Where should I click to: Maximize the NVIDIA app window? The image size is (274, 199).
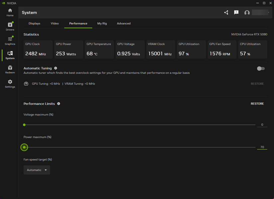point(264,3)
